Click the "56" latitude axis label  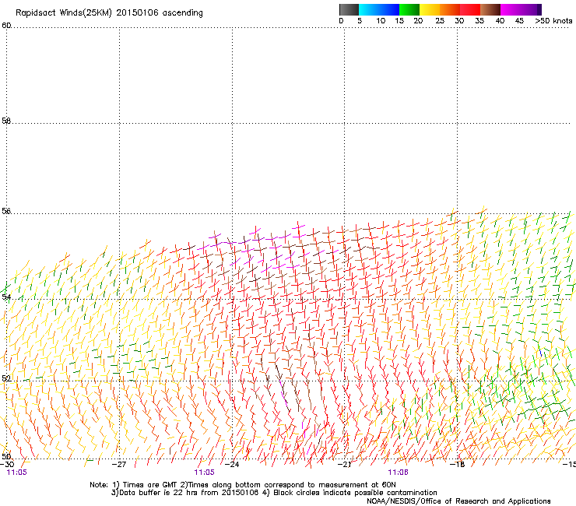click(6, 211)
